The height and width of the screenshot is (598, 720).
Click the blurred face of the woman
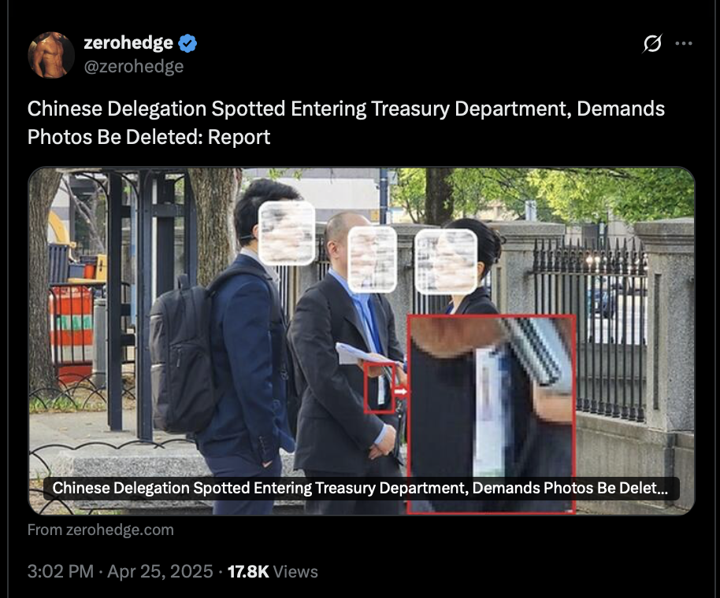coord(446,261)
